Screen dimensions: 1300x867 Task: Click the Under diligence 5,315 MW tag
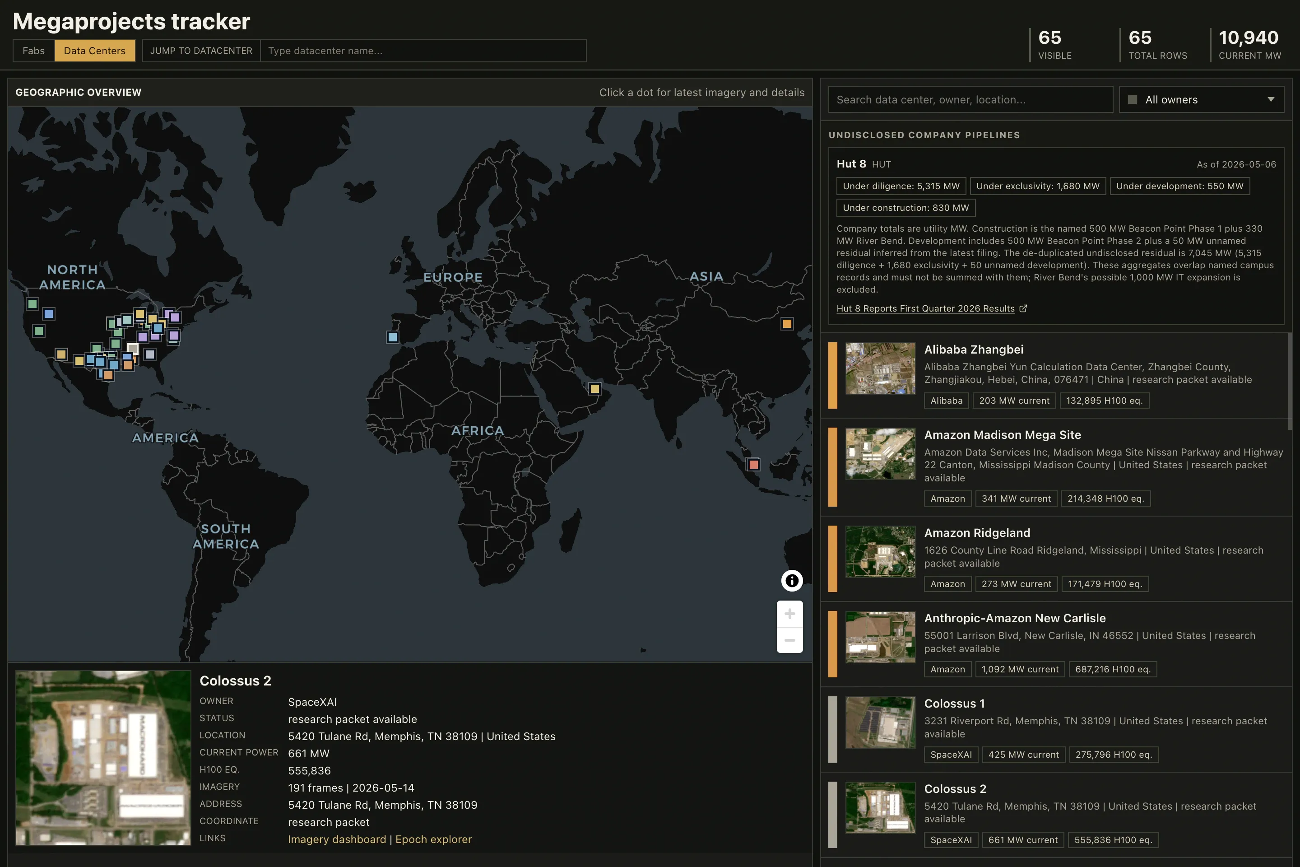pyautogui.click(x=901, y=186)
